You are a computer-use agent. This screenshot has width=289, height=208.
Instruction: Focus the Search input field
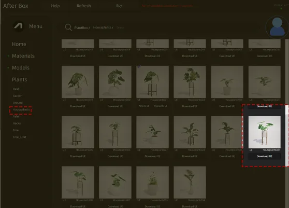tap(121, 27)
